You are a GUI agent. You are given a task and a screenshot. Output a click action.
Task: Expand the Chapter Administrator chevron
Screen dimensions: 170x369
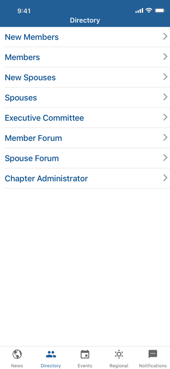point(165,178)
